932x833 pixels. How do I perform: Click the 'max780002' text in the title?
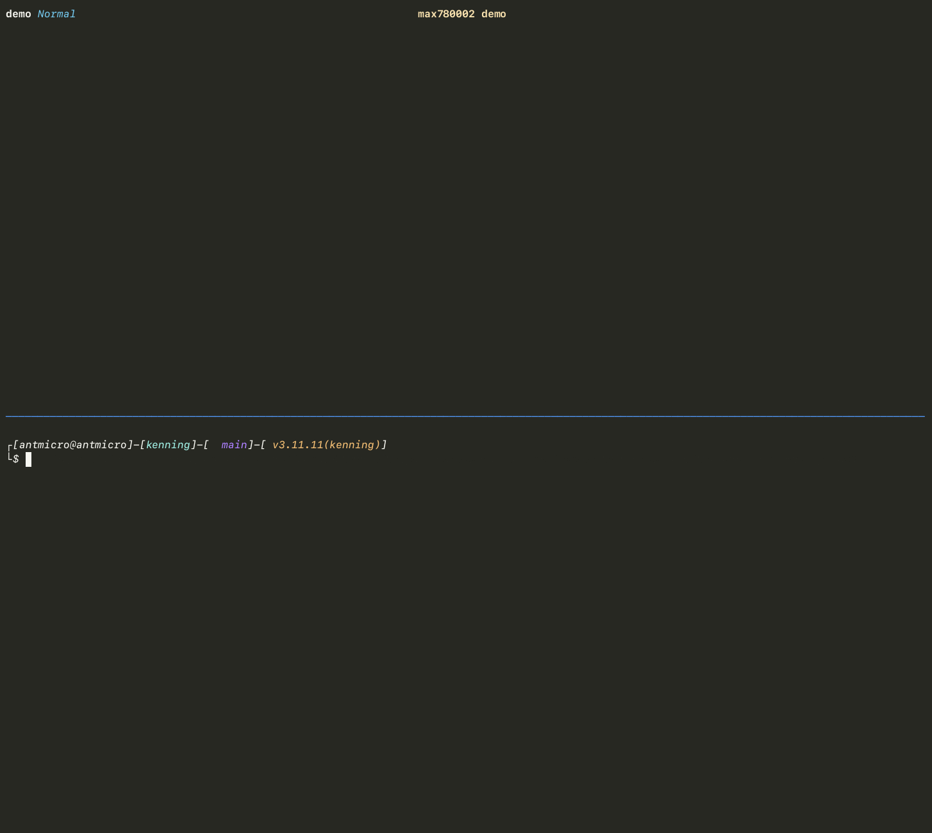[x=446, y=14]
